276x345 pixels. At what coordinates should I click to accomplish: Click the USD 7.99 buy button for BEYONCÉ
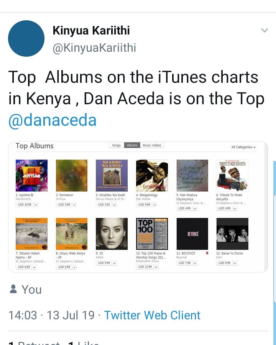[185, 263]
